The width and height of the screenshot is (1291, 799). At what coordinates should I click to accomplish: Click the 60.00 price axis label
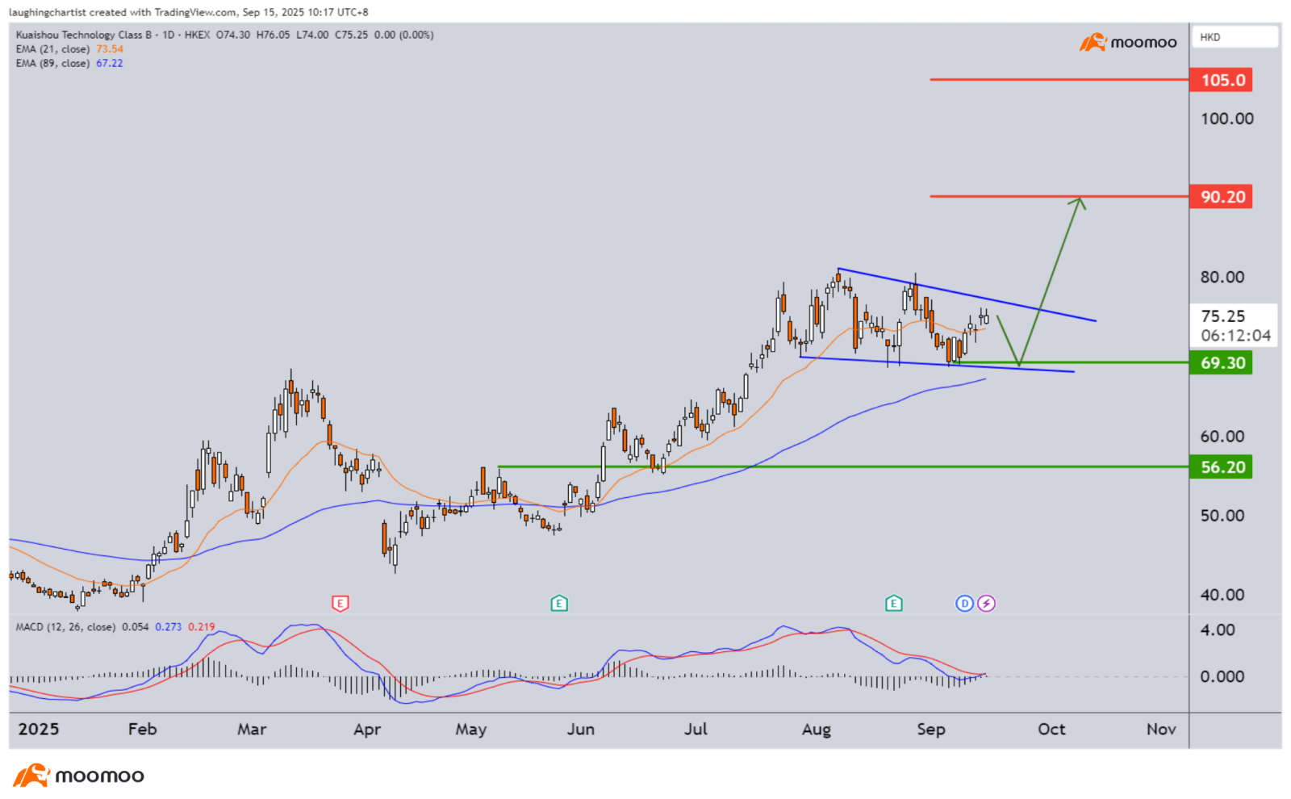pyautogui.click(x=1222, y=437)
